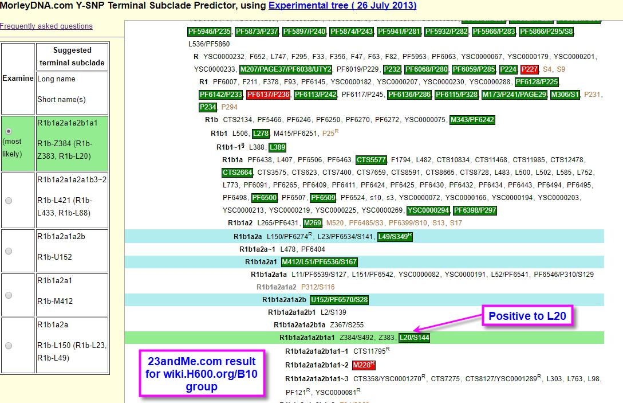
Task: Click the green M343/PF6242 SNP marker
Action: pos(472,120)
